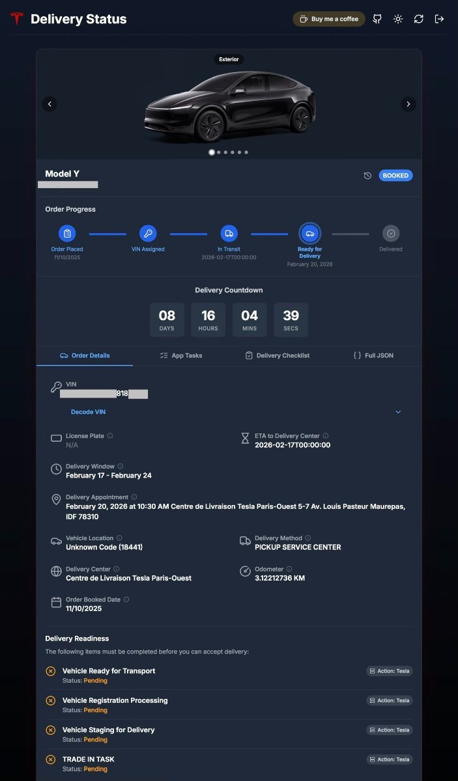This screenshot has width=458, height=781.
Task: Click info icon beside Delivery Method
Action: (308, 538)
